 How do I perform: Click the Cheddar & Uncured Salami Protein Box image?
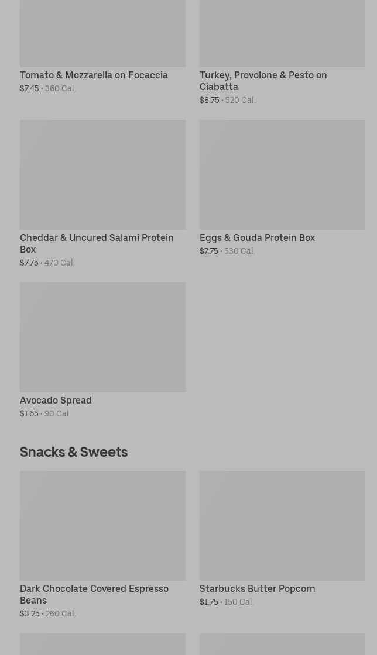click(x=102, y=175)
